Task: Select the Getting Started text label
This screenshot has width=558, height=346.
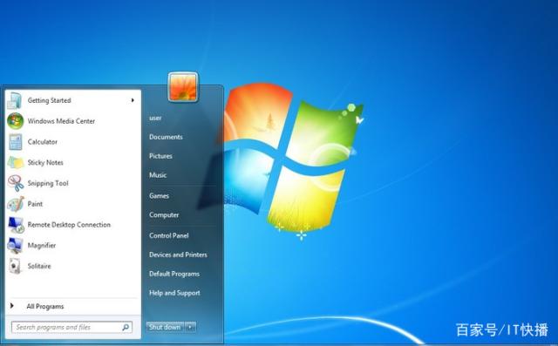Action: [x=50, y=100]
